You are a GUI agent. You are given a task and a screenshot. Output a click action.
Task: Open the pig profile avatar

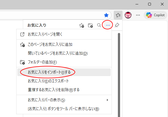click(x=128, y=15)
